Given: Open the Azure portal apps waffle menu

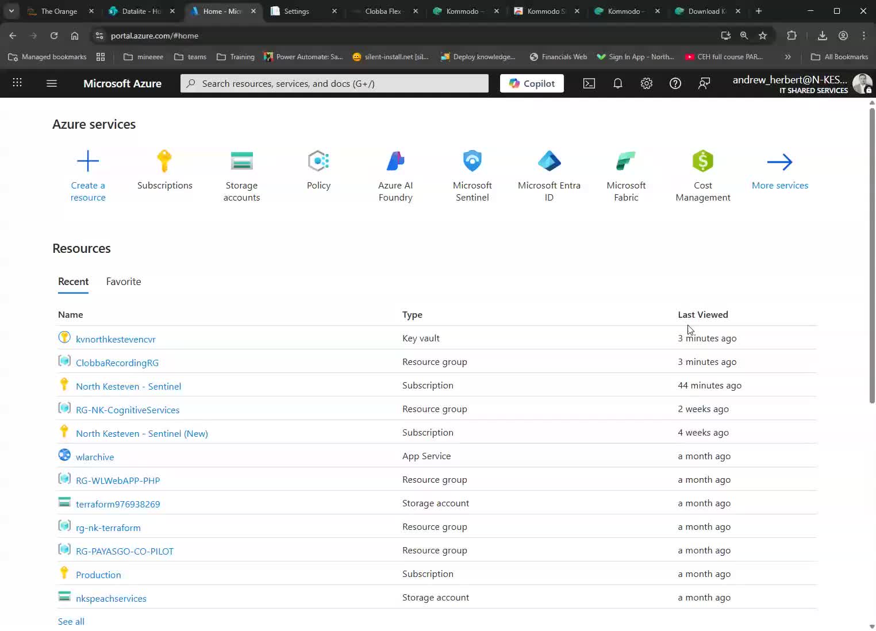Looking at the screenshot, I should pyautogui.click(x=17, y=83).
